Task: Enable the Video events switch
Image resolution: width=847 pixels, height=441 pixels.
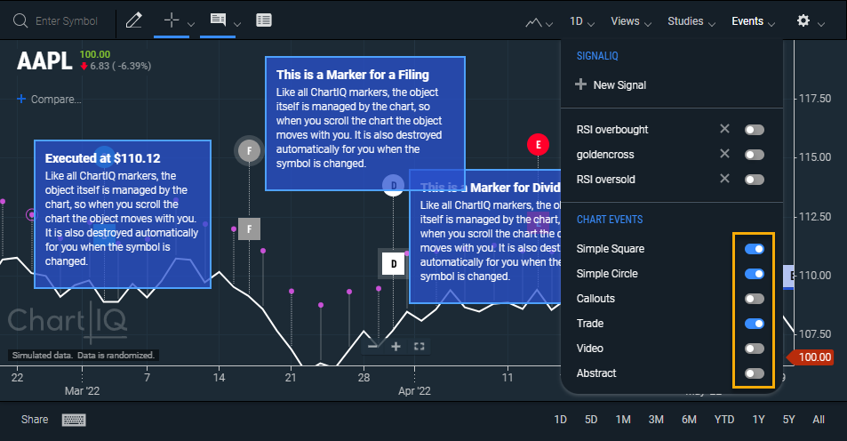Action: (754, 348)
